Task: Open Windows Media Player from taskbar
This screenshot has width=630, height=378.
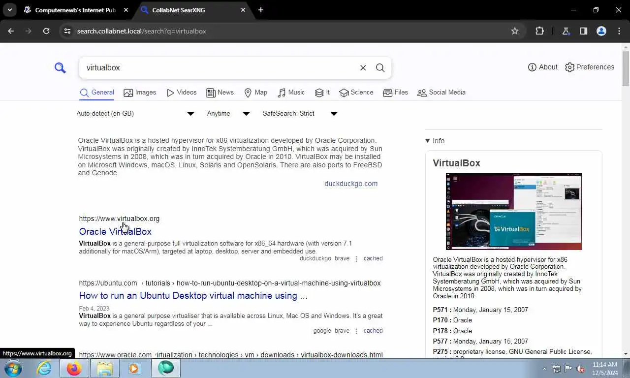Action: (x=134, y=368)
